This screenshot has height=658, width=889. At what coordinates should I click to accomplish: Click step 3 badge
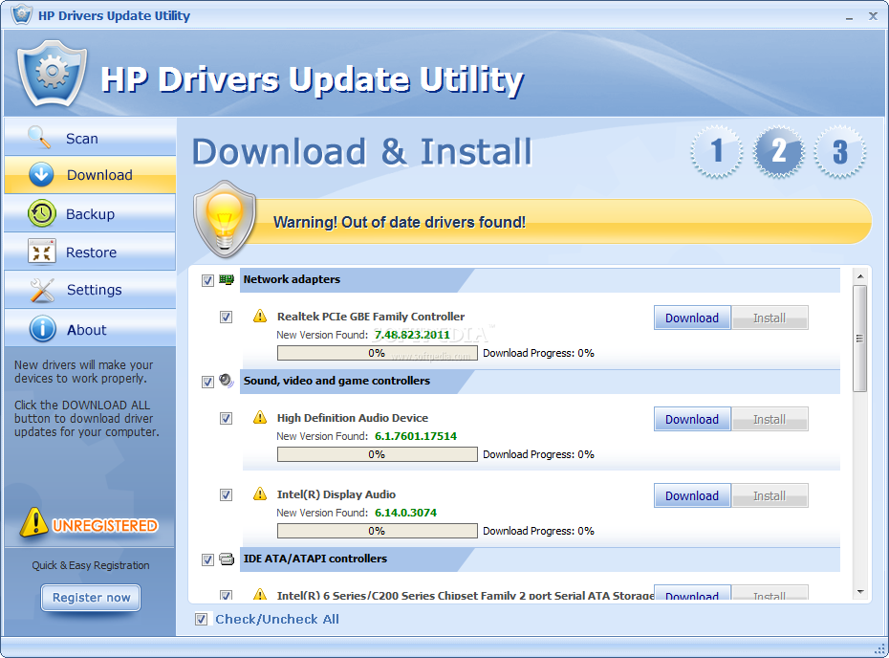(x=839, y=151)
